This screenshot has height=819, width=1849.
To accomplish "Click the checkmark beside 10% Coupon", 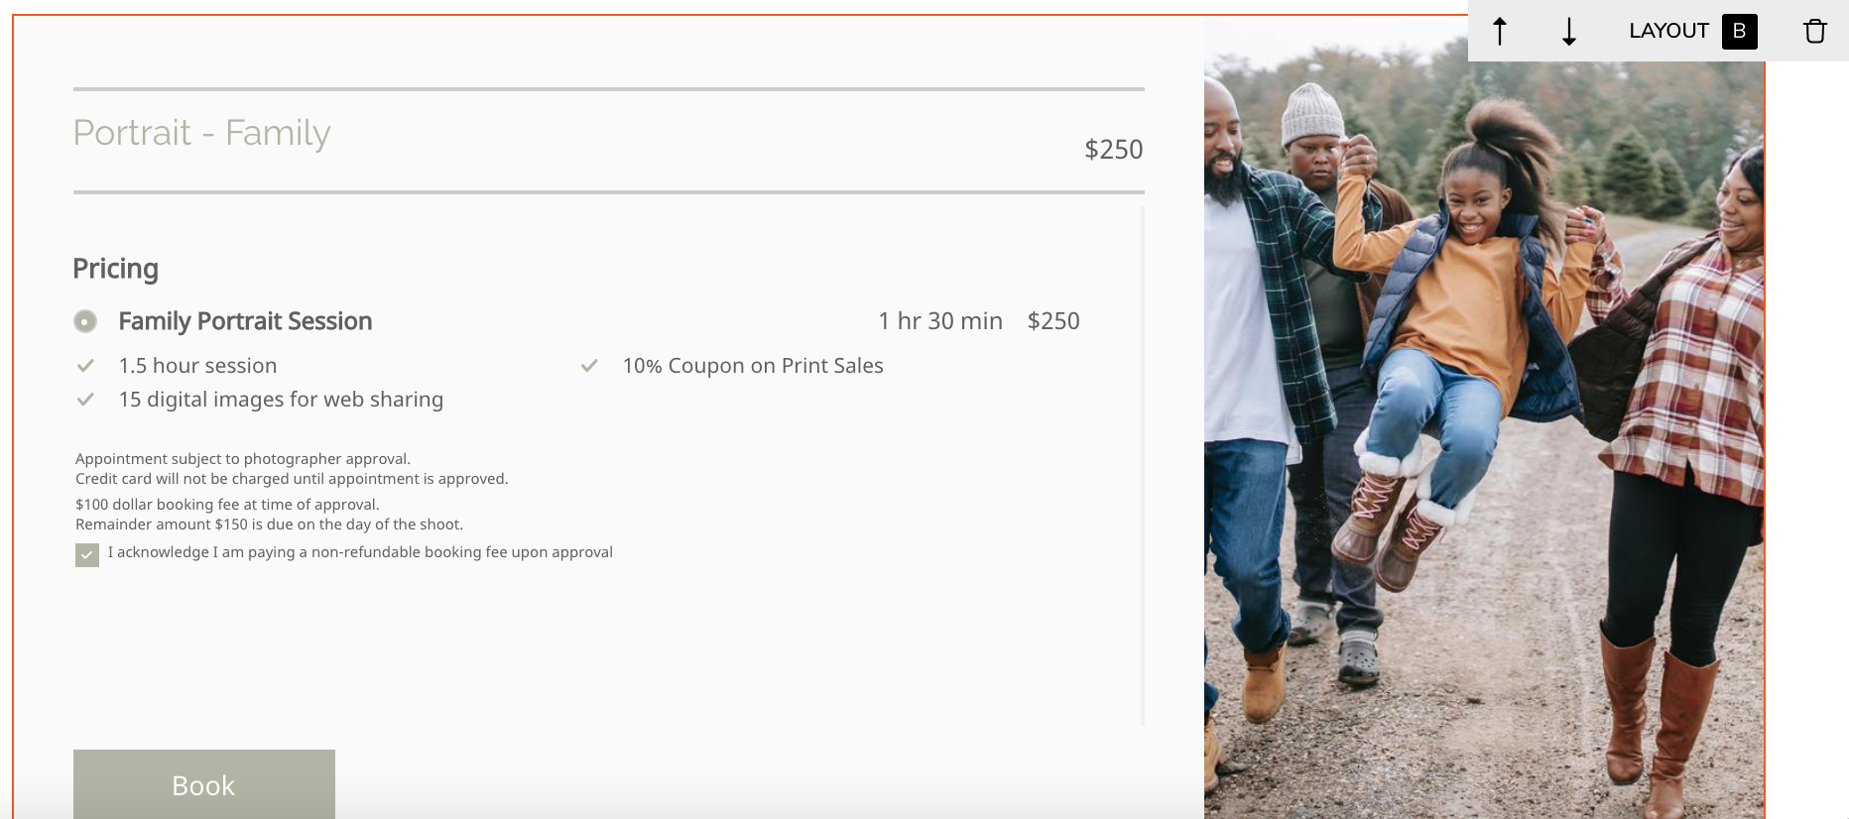I will (589, 366).
